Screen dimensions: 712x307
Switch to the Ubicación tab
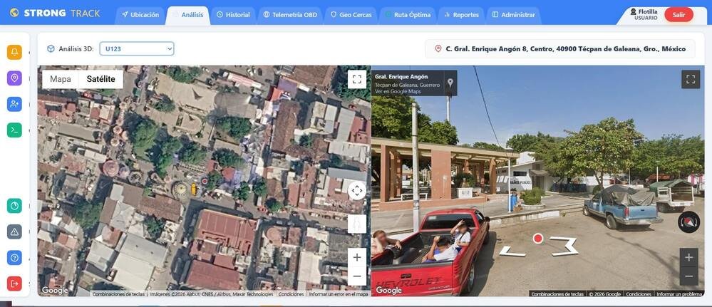[x=140, y=15]
